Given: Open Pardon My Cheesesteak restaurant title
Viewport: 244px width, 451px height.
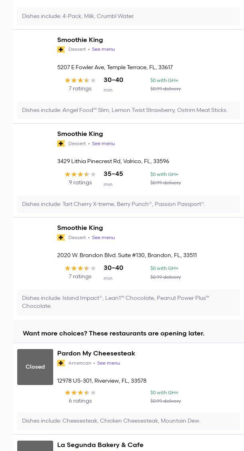Looking at the screenshot, I should point(96,353).
